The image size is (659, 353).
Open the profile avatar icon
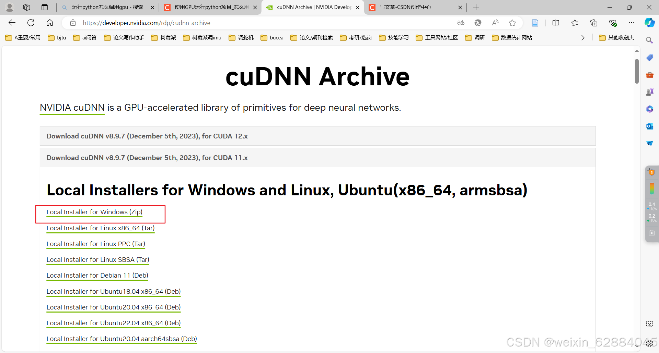(x=10, y=7)
